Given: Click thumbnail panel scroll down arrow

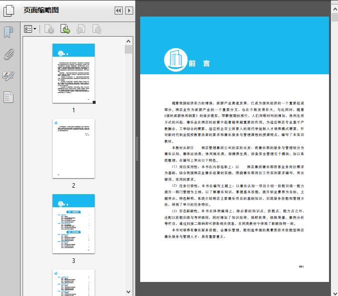Looking at the screenshot, I should tap(129, 291).
